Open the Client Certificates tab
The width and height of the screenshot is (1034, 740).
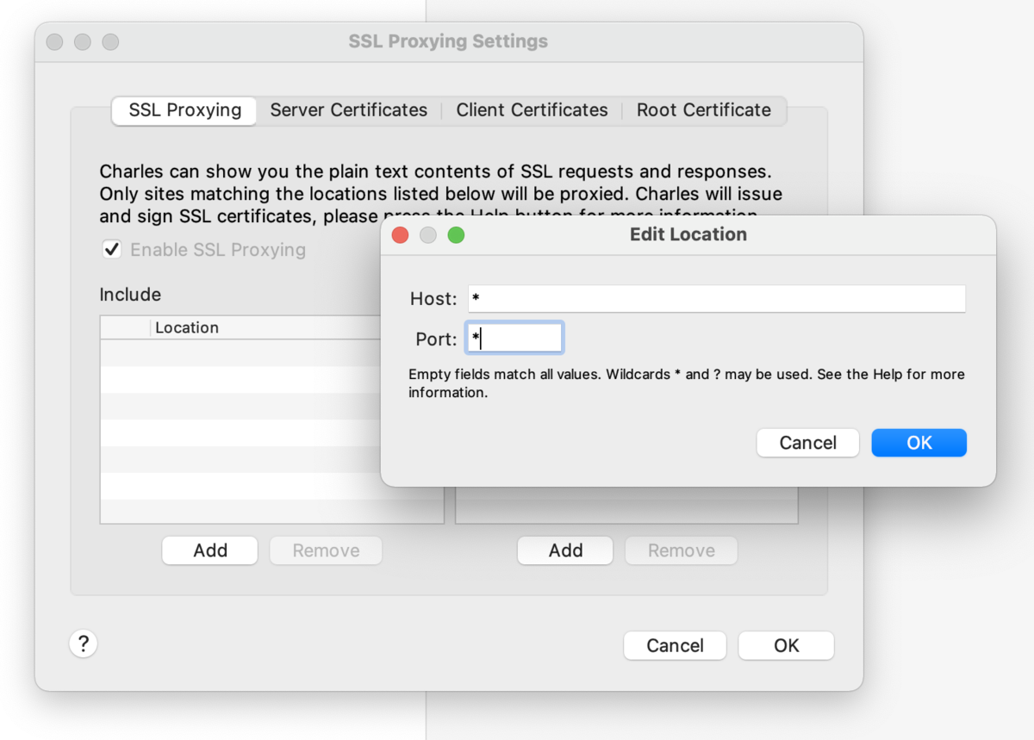tap(532, 110)
